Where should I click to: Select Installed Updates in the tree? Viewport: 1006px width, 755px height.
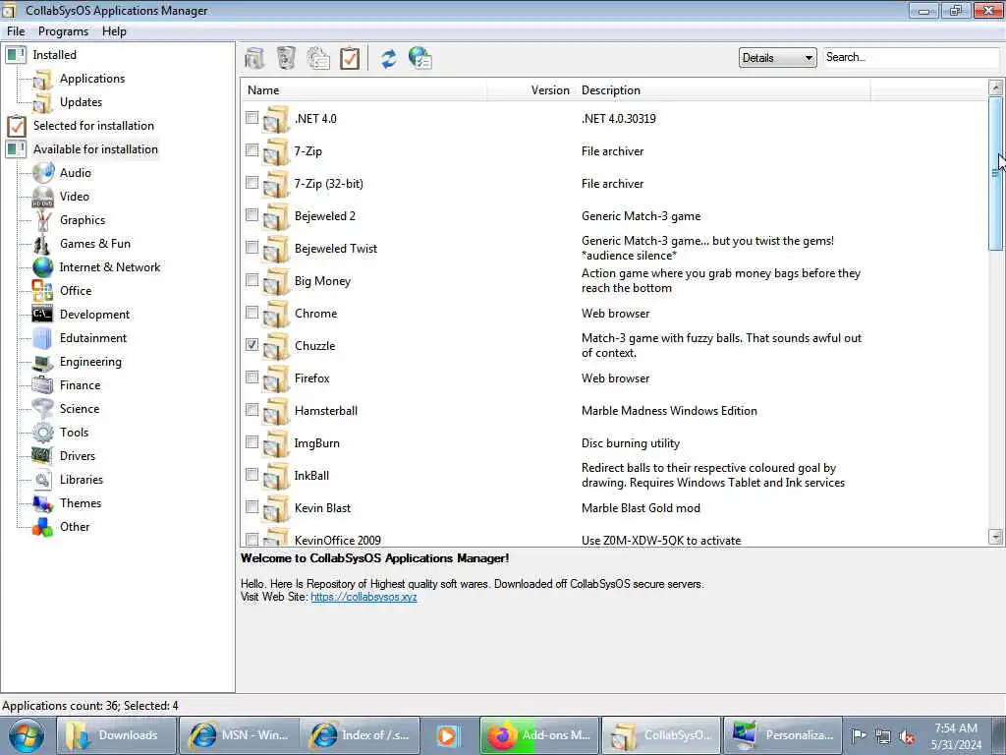(x=81, y=102)
